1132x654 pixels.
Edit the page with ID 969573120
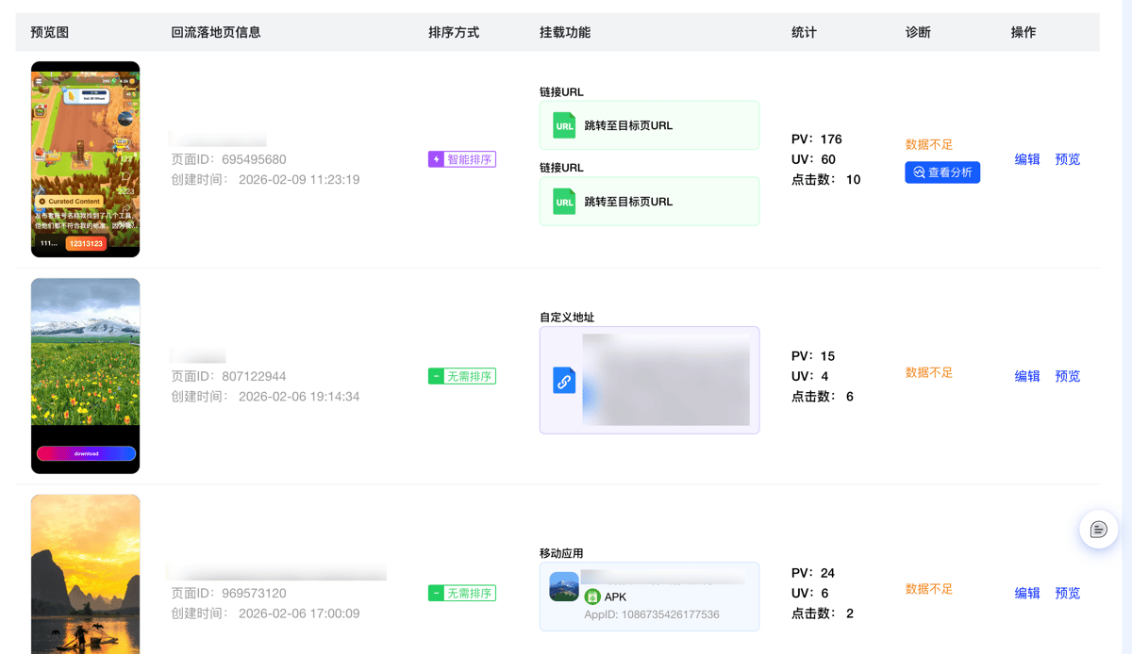1027,593
